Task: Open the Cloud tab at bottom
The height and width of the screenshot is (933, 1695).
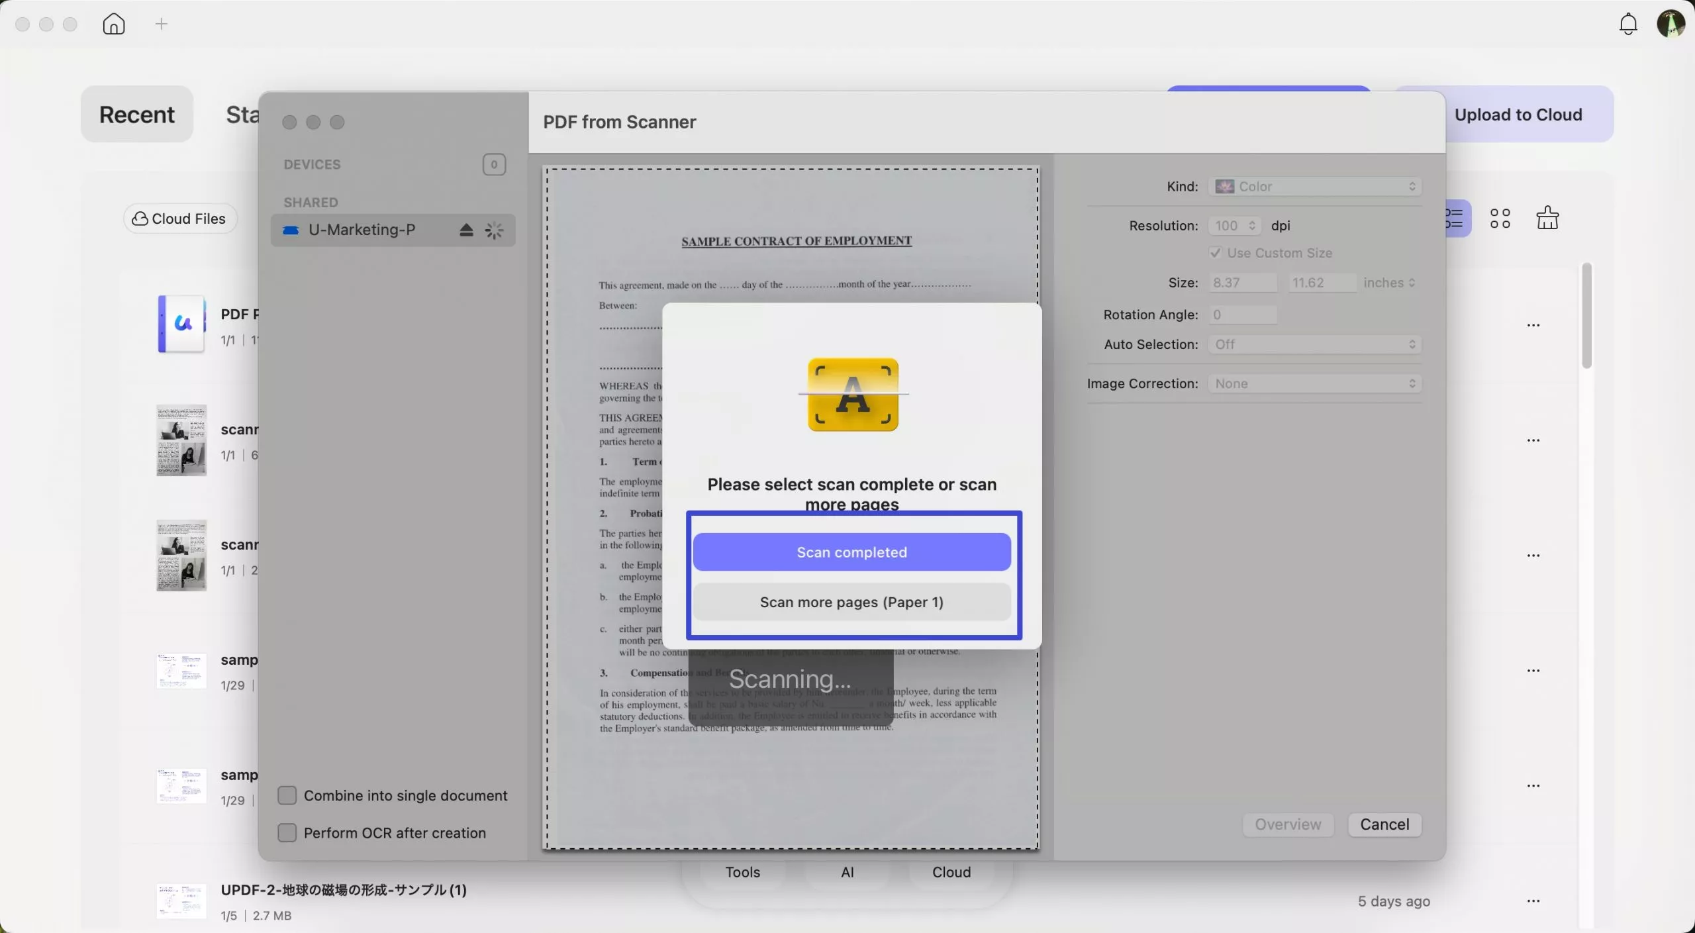Action: pyautogui.click(x=951, y=872)
